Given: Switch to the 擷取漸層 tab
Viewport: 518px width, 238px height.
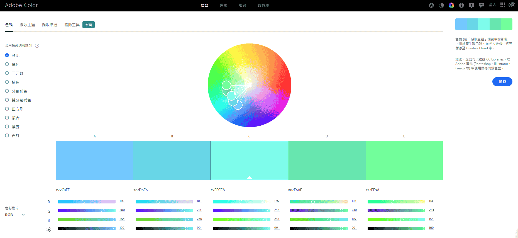Looking at the screenshot, I should click(x=50, y=25).
